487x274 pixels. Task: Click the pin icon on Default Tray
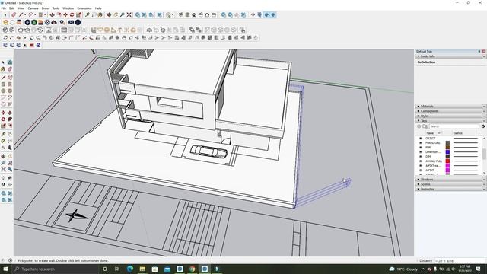pos(479,51)
